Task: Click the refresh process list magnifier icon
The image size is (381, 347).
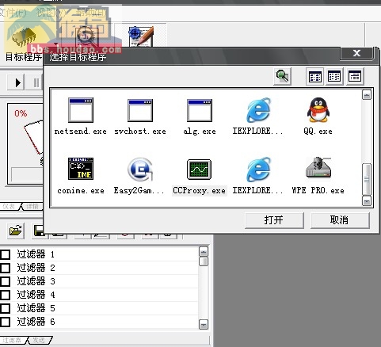Action: [x=282, y=77]
